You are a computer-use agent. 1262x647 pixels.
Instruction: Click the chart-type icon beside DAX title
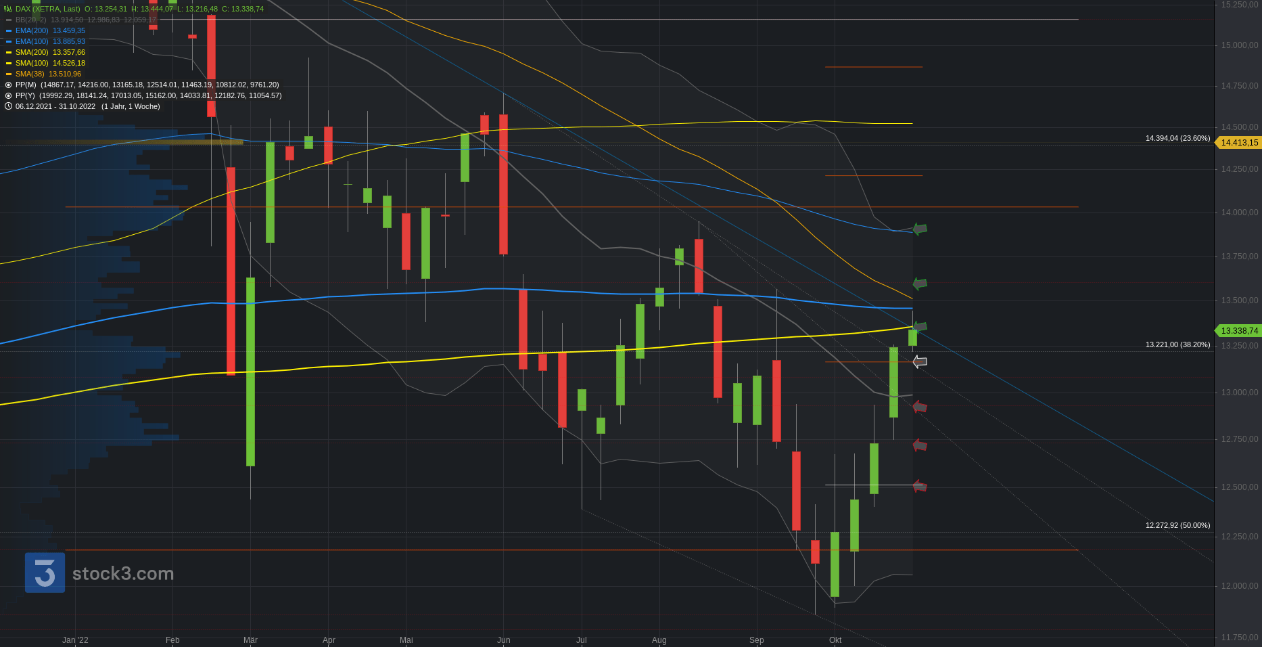pos(8,9)
